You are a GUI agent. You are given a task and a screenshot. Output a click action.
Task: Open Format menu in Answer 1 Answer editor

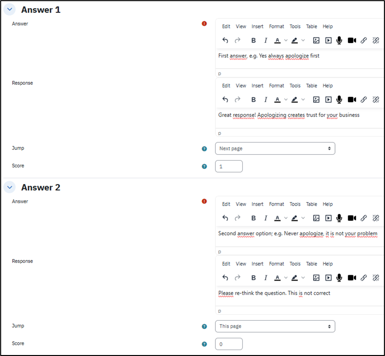point(276,26)
